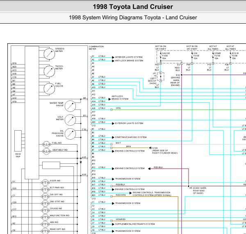Click the 'GRN/RED' wire label on C6

coord(121,219)
